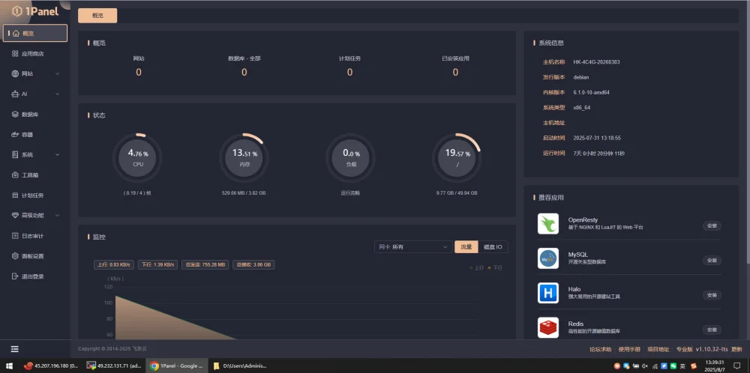Click 退出登录 (Logout) in sidebar
This screenshot has width=750, height=373.
[x=32, y=276]
